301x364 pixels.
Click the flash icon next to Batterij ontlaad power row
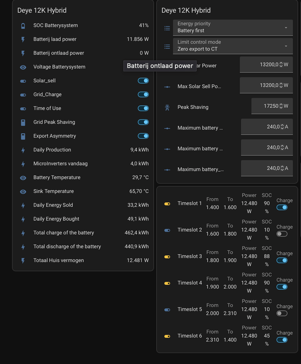pyautogui.click(x=23, y=53)
